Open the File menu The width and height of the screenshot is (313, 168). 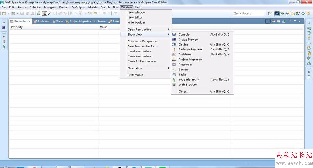[4, 7]
